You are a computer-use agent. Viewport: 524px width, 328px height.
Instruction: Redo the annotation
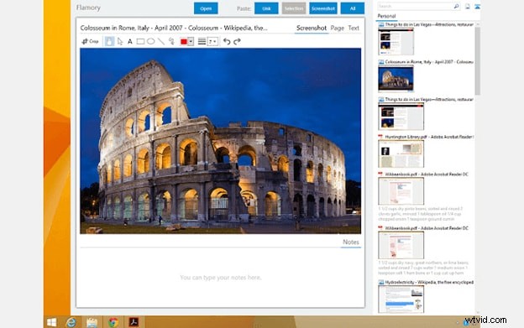click(238, 41)
